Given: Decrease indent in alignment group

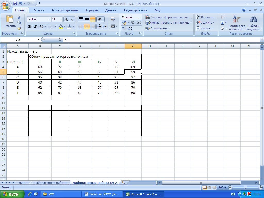Looking at the screenshot, I should [100, 27].
